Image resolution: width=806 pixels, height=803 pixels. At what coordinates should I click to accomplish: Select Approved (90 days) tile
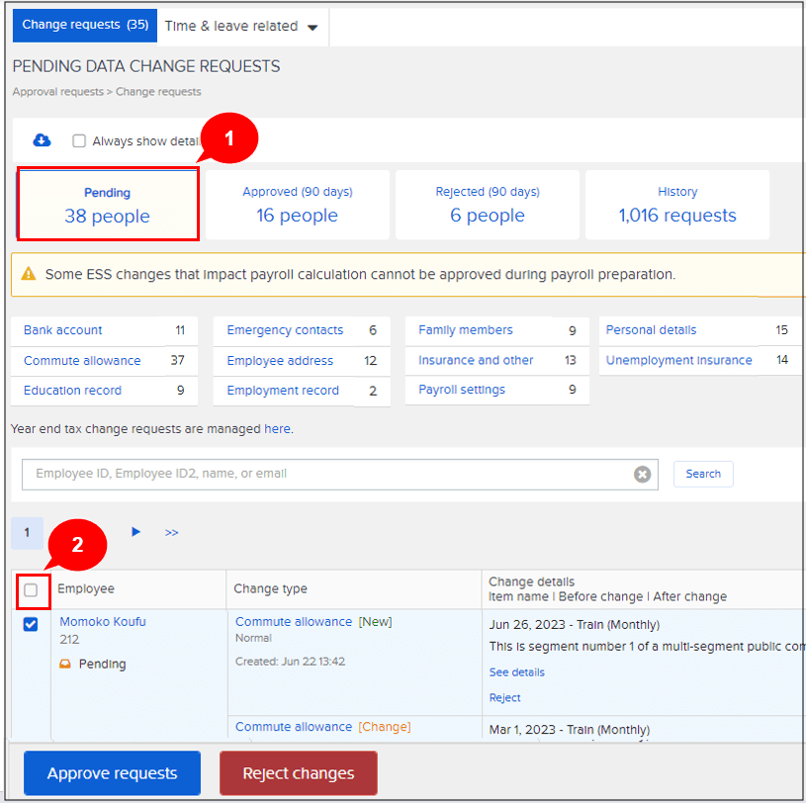pyautogui.click(x=297, y=205)
